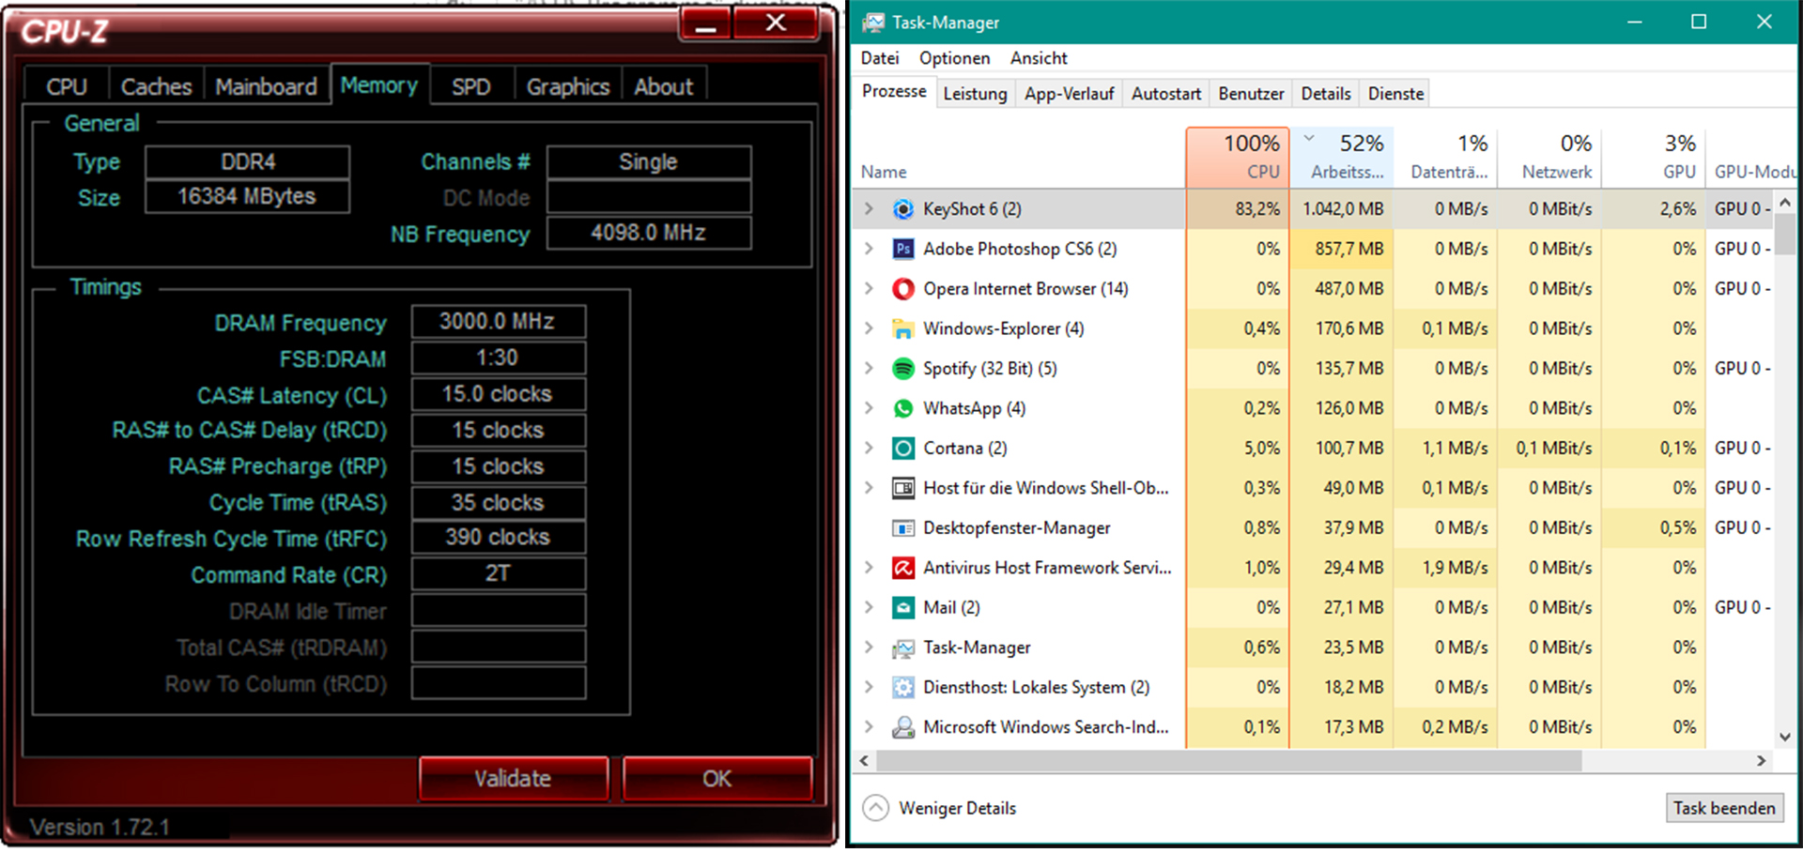This screenshot has width=1803, height=853.
Task: Click the Windows-Explorer folder icon
Action: pyautogui.click(x=902, y=328)
